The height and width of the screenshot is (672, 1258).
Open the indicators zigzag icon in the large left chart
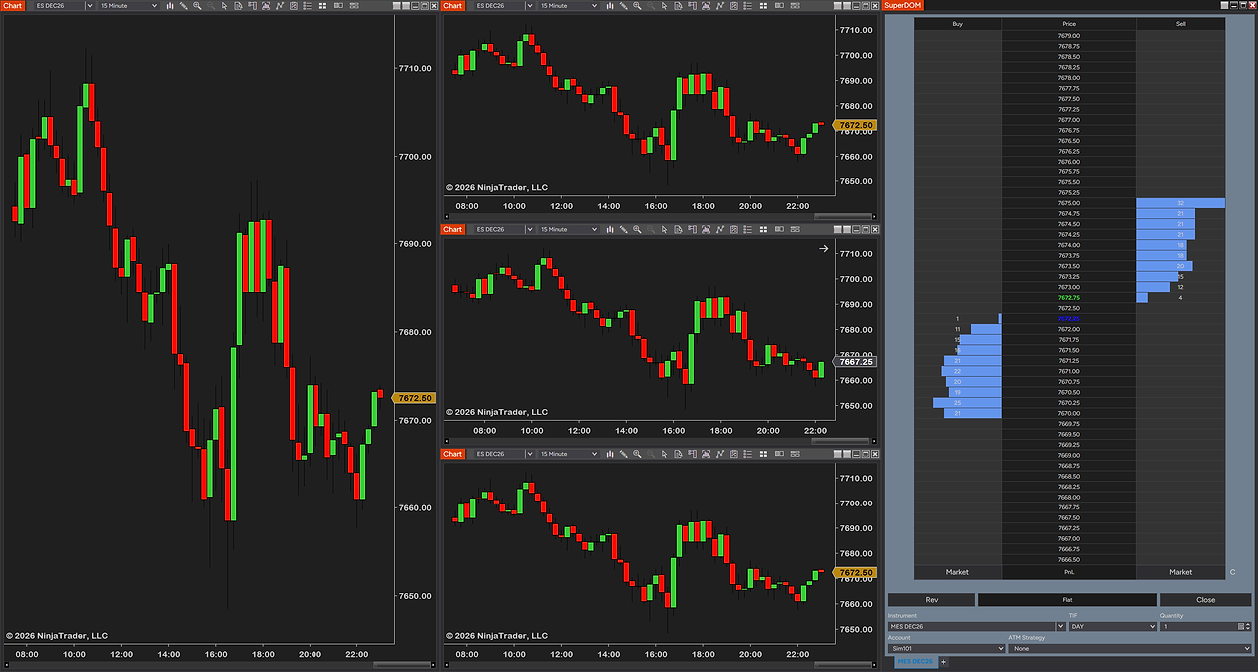tap(280, 6)
